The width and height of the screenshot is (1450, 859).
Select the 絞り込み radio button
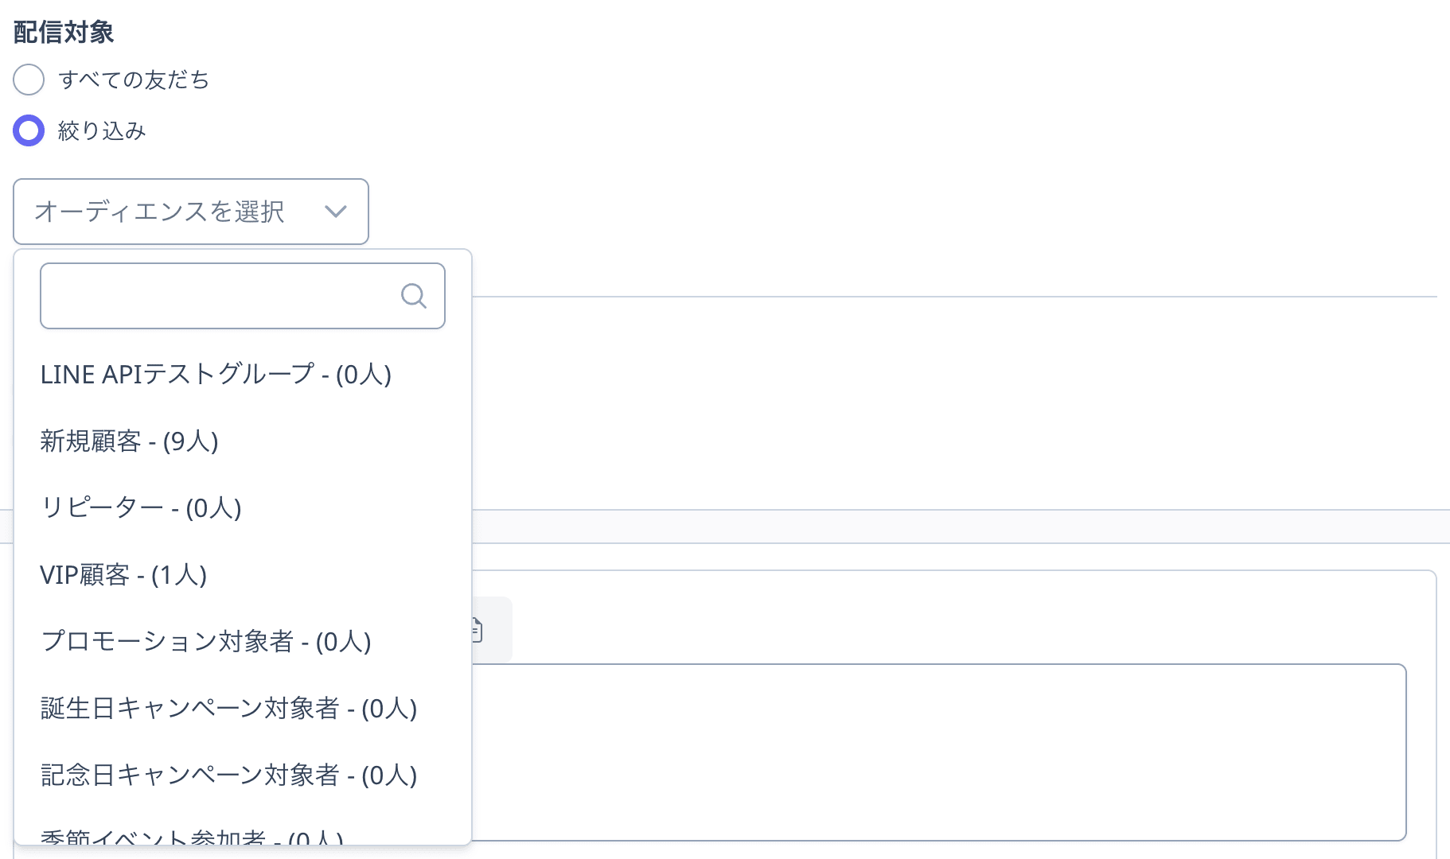coord(29,130)
